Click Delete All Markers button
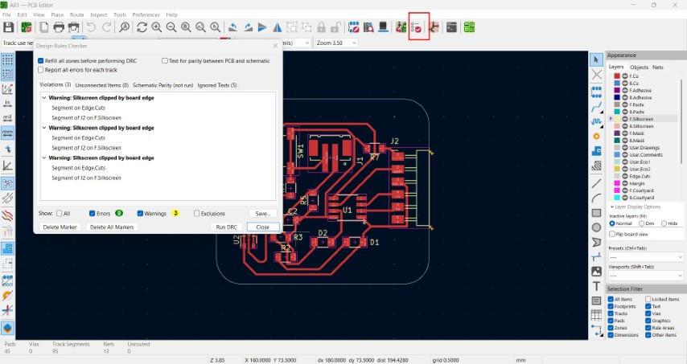The height and width of the screenshot is (364, 687). [x=112, y=227]
